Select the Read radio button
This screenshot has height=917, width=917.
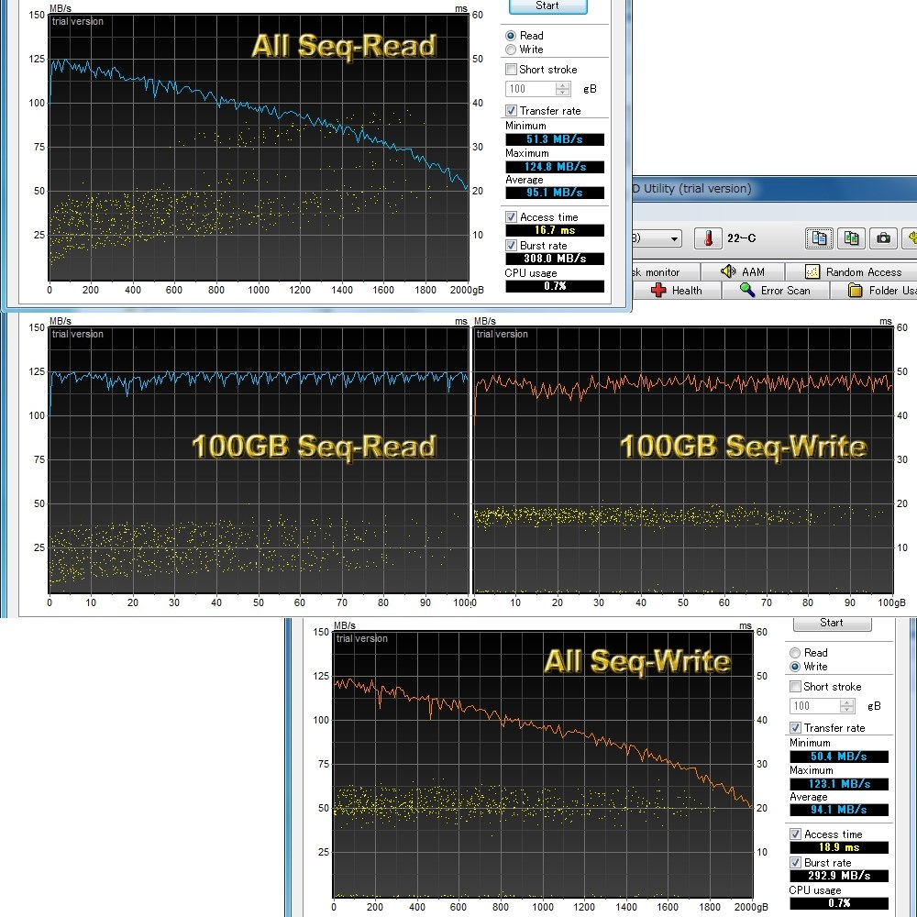pyautogui.click(x=512, y=36)
